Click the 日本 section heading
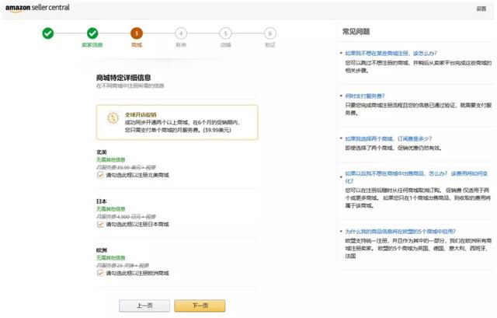 102,201
